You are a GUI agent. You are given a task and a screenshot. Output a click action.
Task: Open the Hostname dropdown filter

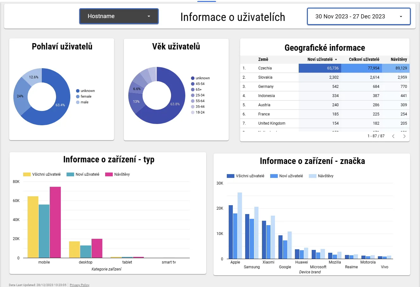pos(119,16)
